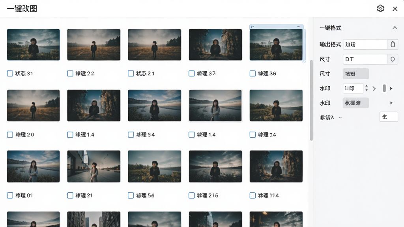Viewport: 404px width, 227px height.
Task: Click the gray button in second 水印 row
Action: coord(356,103)
